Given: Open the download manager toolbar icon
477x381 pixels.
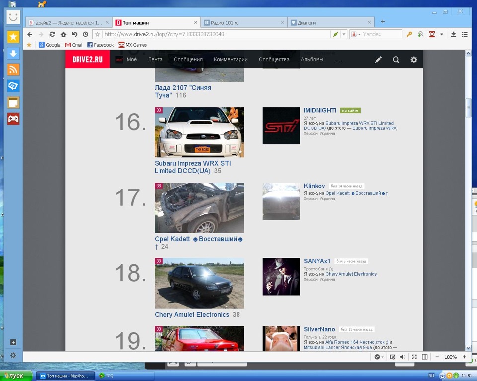Looking at the screenshot, I should coord(453,34).
